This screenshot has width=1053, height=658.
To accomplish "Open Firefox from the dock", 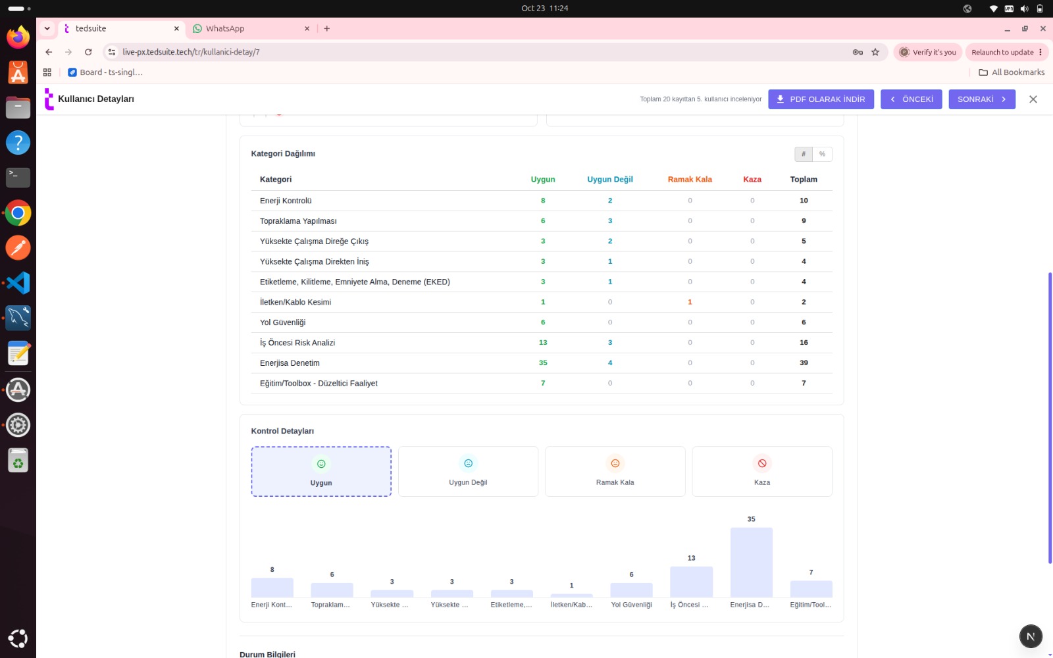I will (x=18, y=36).
